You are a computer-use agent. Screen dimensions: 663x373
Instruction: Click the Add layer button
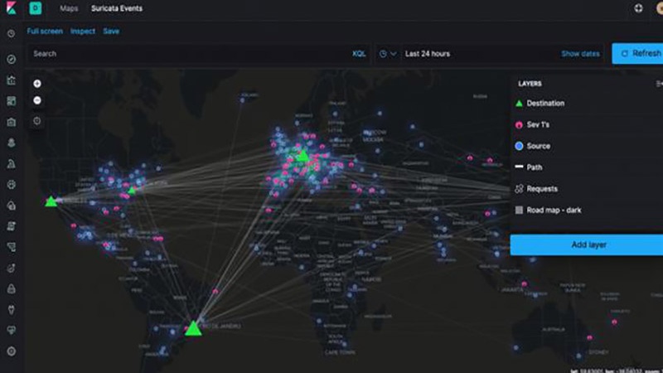point(587,245)
